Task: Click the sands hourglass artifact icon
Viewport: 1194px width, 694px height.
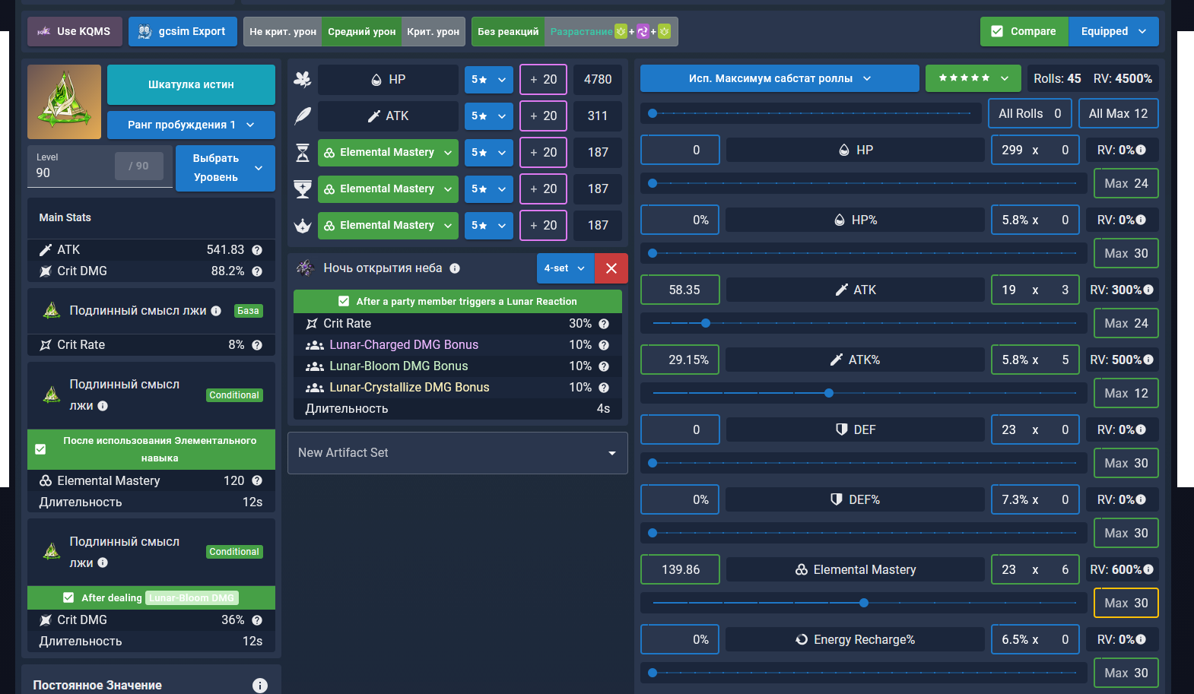Action: click(x=303, y=152)
